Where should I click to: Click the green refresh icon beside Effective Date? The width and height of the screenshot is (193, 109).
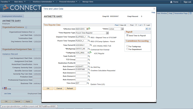tap(89, 28)
